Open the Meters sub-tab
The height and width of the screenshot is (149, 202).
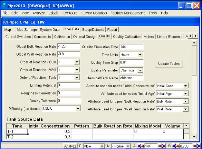[x=149, y=37]
